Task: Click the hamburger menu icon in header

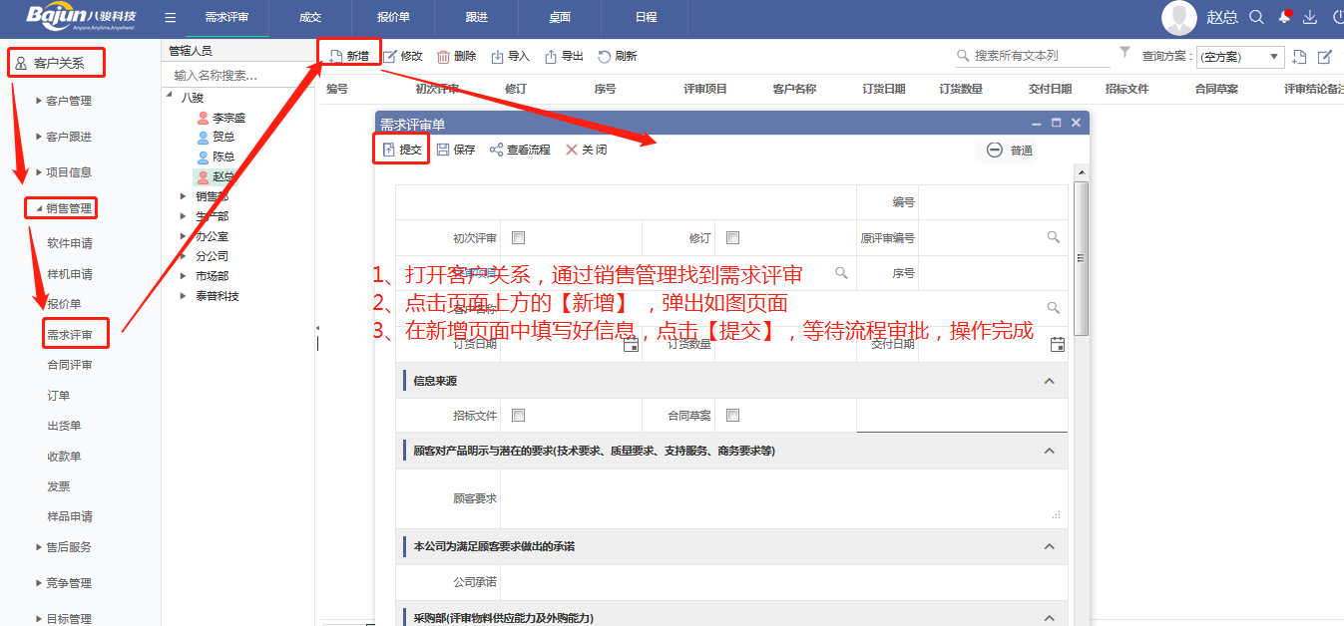Action: (171, 18)
